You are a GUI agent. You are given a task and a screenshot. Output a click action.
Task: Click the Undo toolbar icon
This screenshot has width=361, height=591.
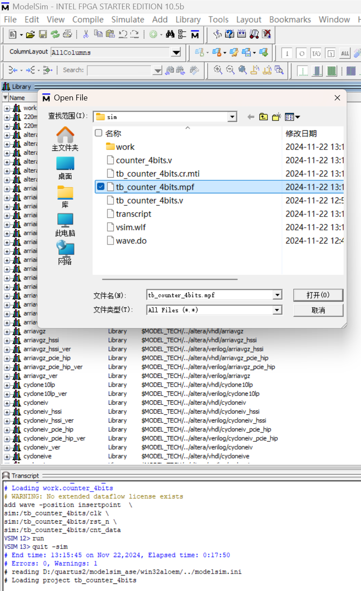pyautogui.click(x=123, y=34)
